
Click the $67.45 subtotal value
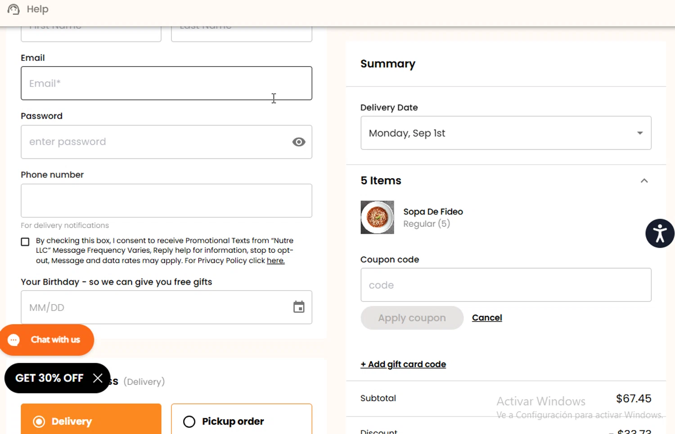(x=634, y=398)
